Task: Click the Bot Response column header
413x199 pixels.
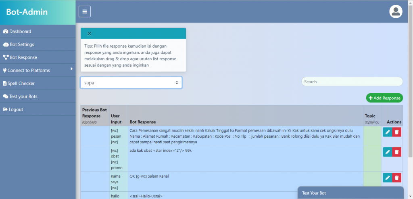Action: (x=246, y=116)
